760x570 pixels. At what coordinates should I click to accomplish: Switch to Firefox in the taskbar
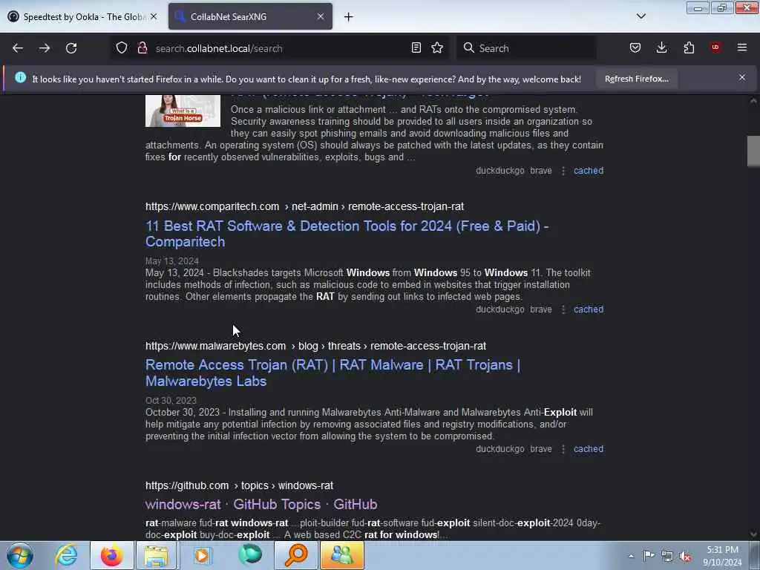pos(112,555)
